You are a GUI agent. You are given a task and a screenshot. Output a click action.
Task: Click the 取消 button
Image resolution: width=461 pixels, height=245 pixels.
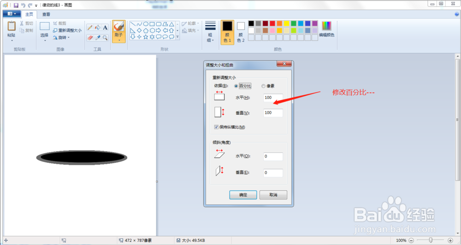(273, 195)
